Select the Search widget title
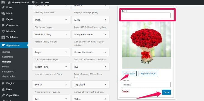 click(39, 84)
